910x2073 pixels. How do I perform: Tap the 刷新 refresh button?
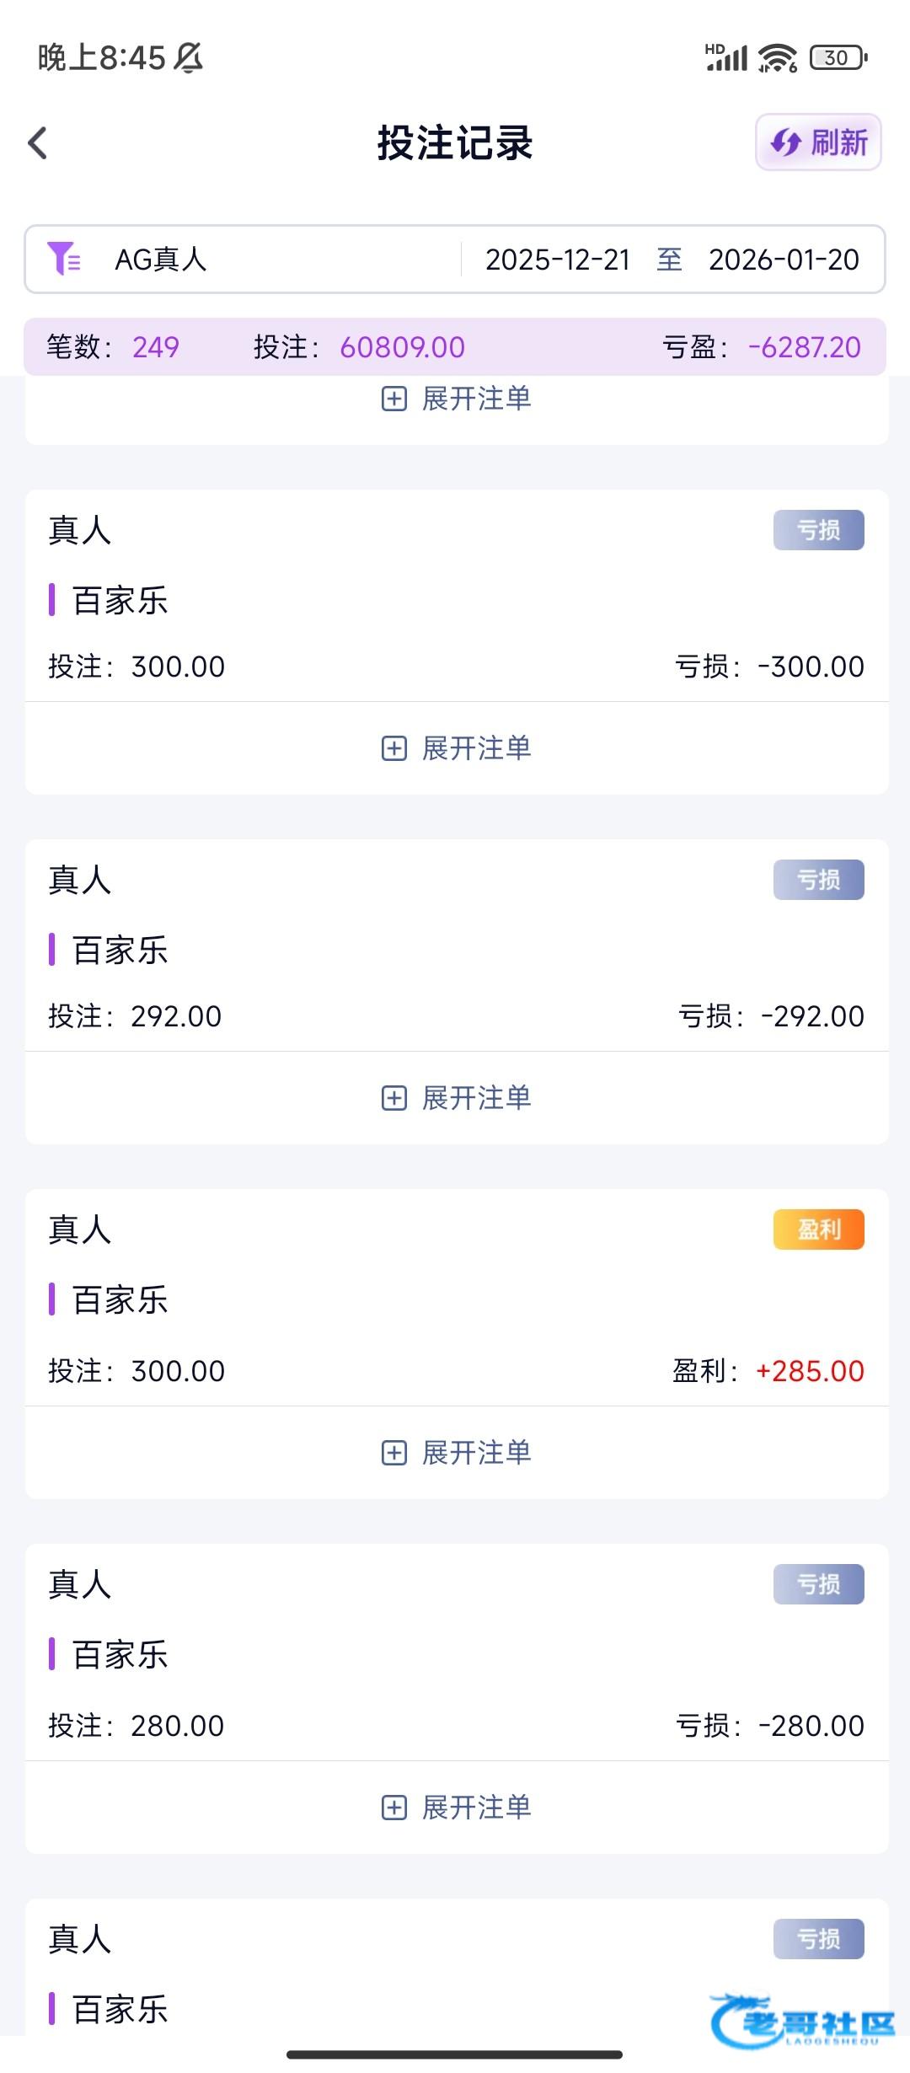click(818, 142)
